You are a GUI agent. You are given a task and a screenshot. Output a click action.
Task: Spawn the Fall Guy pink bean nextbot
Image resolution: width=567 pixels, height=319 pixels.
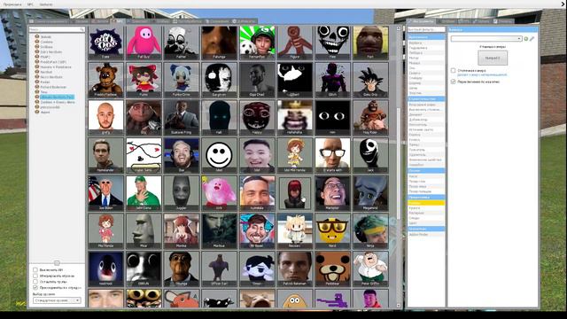coord(144,43)
